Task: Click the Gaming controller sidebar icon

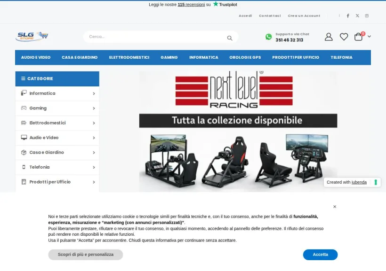Action: coord(24,108)
